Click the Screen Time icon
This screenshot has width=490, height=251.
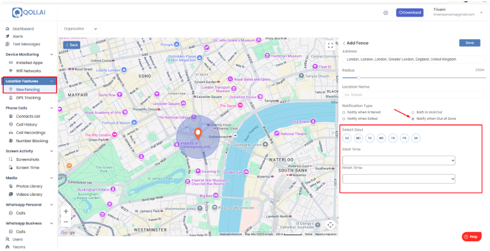tap(11, 167)
